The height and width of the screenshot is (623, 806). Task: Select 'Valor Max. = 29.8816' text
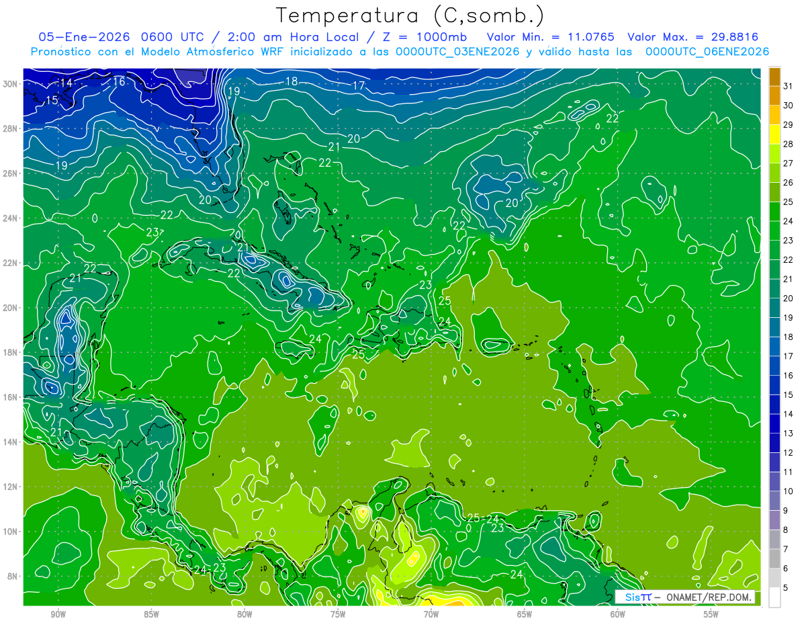point(693,37)
